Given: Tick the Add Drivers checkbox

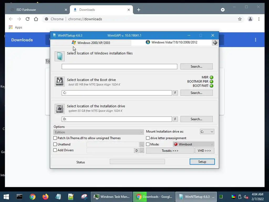Looking at the screenshot, I should coord(55,150).
